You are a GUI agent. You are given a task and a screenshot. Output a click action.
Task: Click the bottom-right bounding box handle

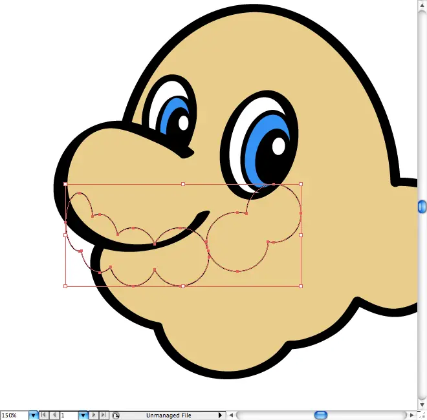click(301, 286)
